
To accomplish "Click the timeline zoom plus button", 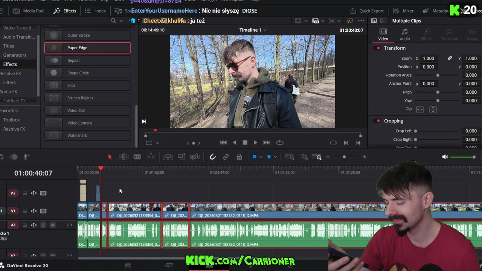I will click(x=364, y=157).
